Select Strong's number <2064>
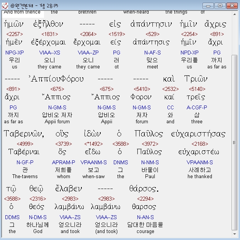This screenshot has height=240, width=240. tap(88, 34)
